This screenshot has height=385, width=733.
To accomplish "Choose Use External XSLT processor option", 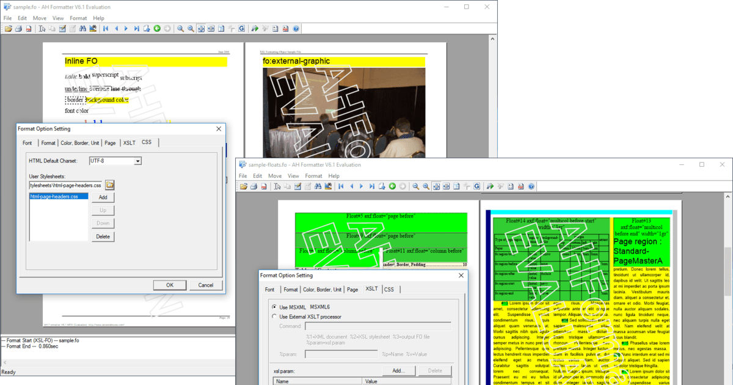I will pyautogui.click(x=274, y=316).
